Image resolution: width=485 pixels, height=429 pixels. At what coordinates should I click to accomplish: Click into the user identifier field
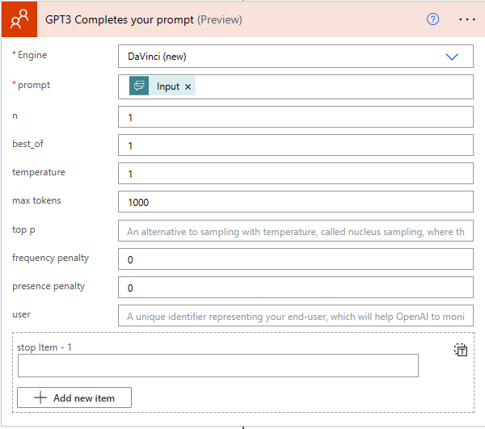[295, 316]
